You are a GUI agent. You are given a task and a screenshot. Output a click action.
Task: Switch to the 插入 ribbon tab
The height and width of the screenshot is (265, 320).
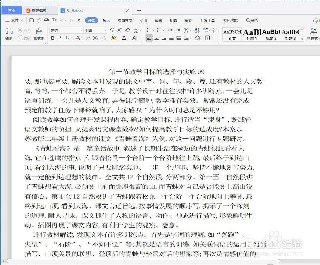click(x=106, y=20)
